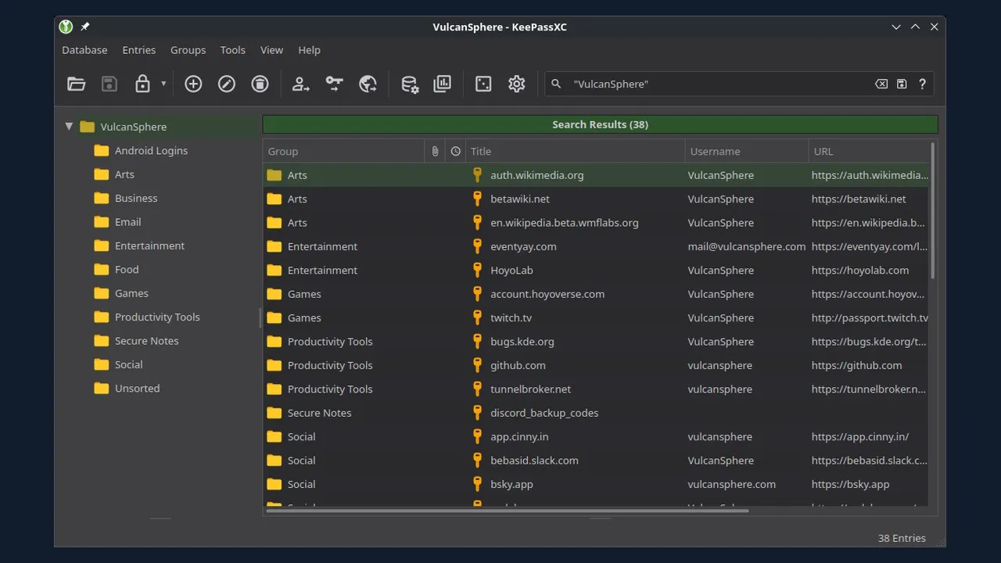The width and height of the screenshot is (1001, 563).
Task: Open the Help menu
Action: [309, 50]
